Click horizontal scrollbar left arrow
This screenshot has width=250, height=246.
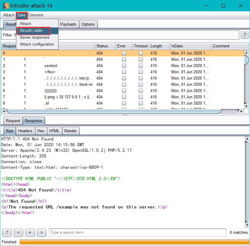pos(4,111)
